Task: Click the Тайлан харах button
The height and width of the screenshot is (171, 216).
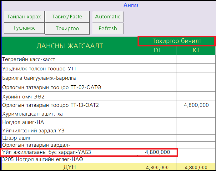Action: (24, 17)
